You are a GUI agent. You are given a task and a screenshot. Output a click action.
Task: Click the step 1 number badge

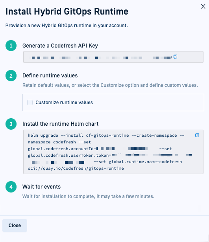[11, 46]
